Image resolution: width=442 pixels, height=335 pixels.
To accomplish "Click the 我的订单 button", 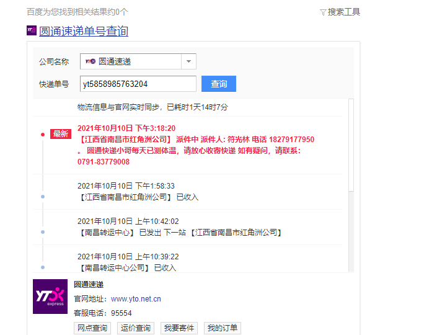I will click(223, 328).
